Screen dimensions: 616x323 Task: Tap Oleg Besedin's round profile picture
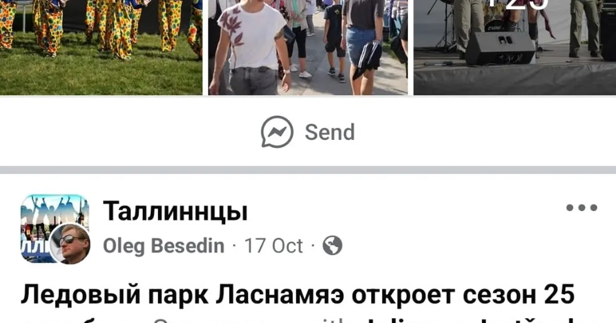click(x=70, y=244)
